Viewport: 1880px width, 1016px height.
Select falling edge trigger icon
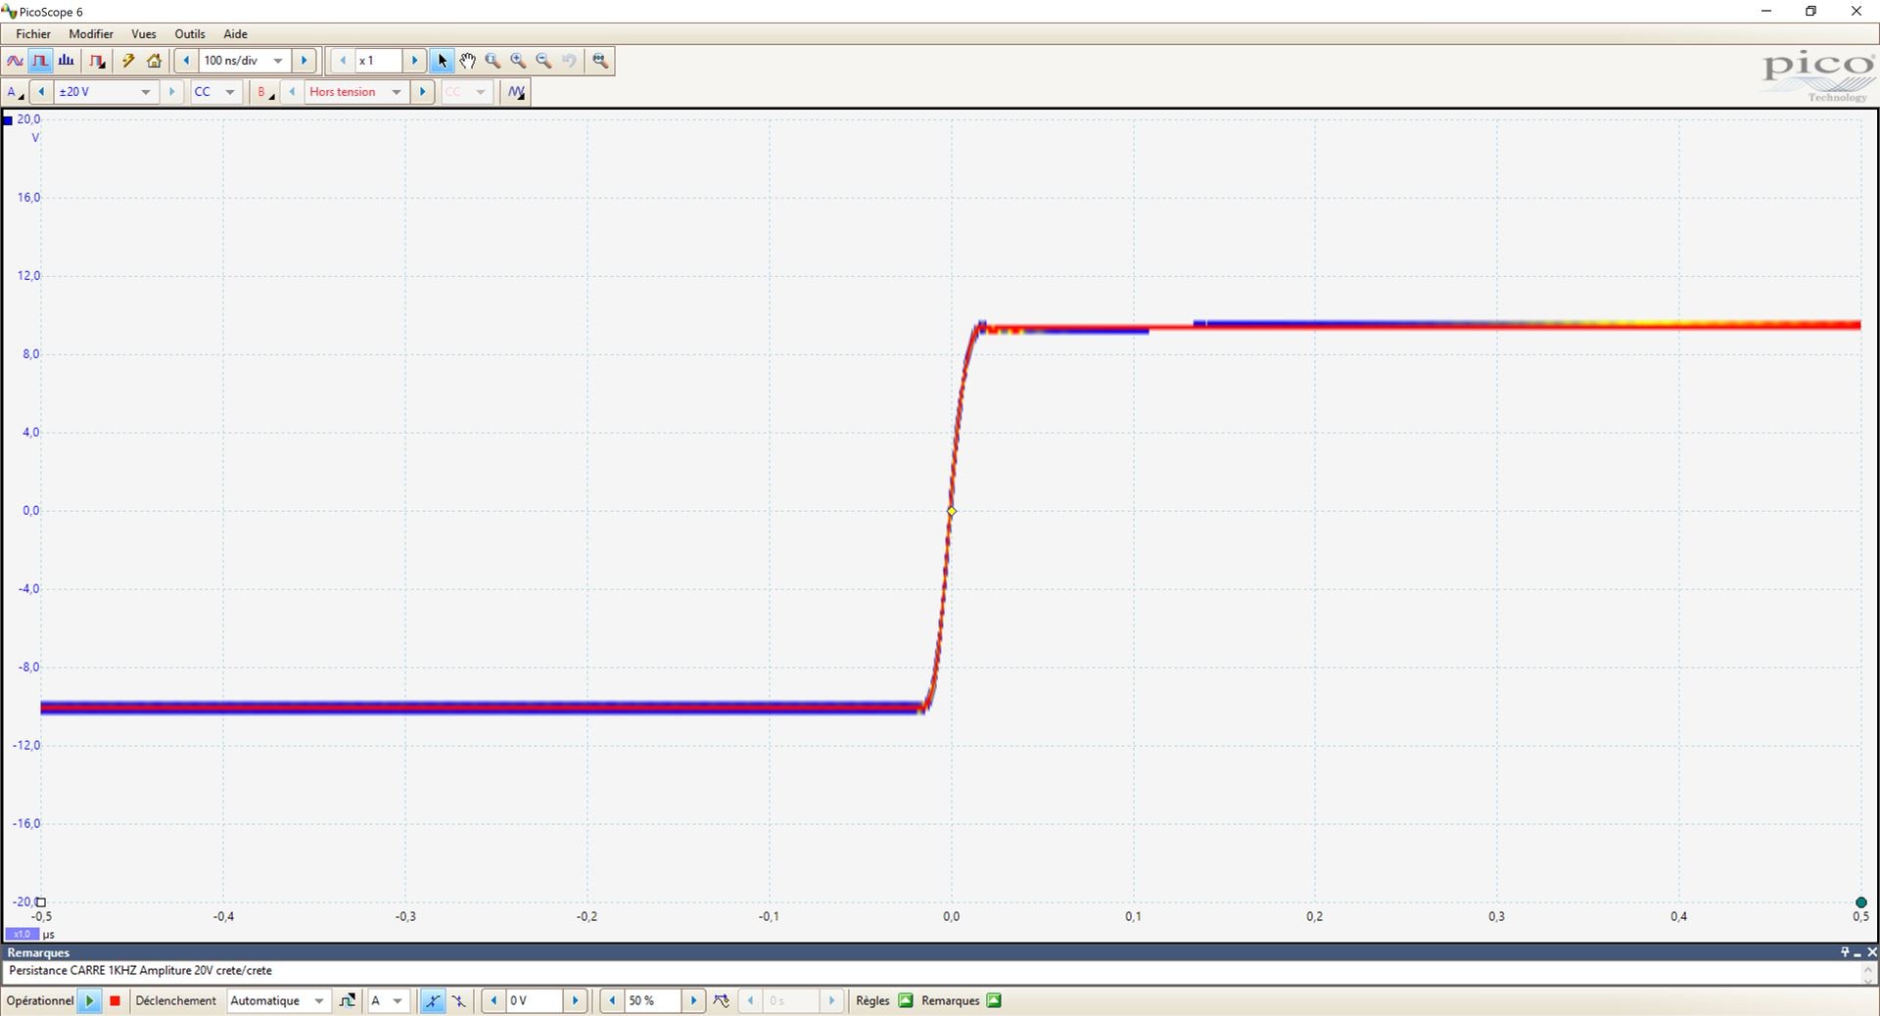pos(458,1001)
